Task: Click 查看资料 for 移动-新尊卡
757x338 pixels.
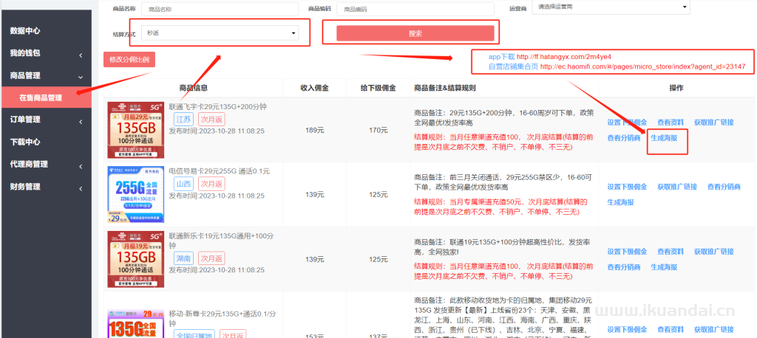Action: pyautogui.click(x=670, y=330)
